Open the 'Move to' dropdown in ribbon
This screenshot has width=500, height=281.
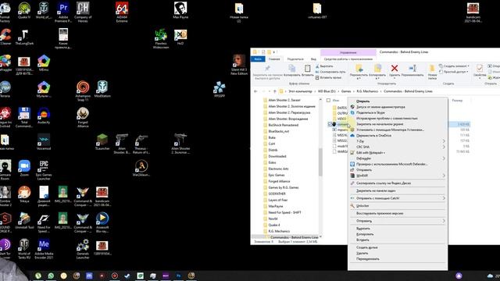[359, 72]
